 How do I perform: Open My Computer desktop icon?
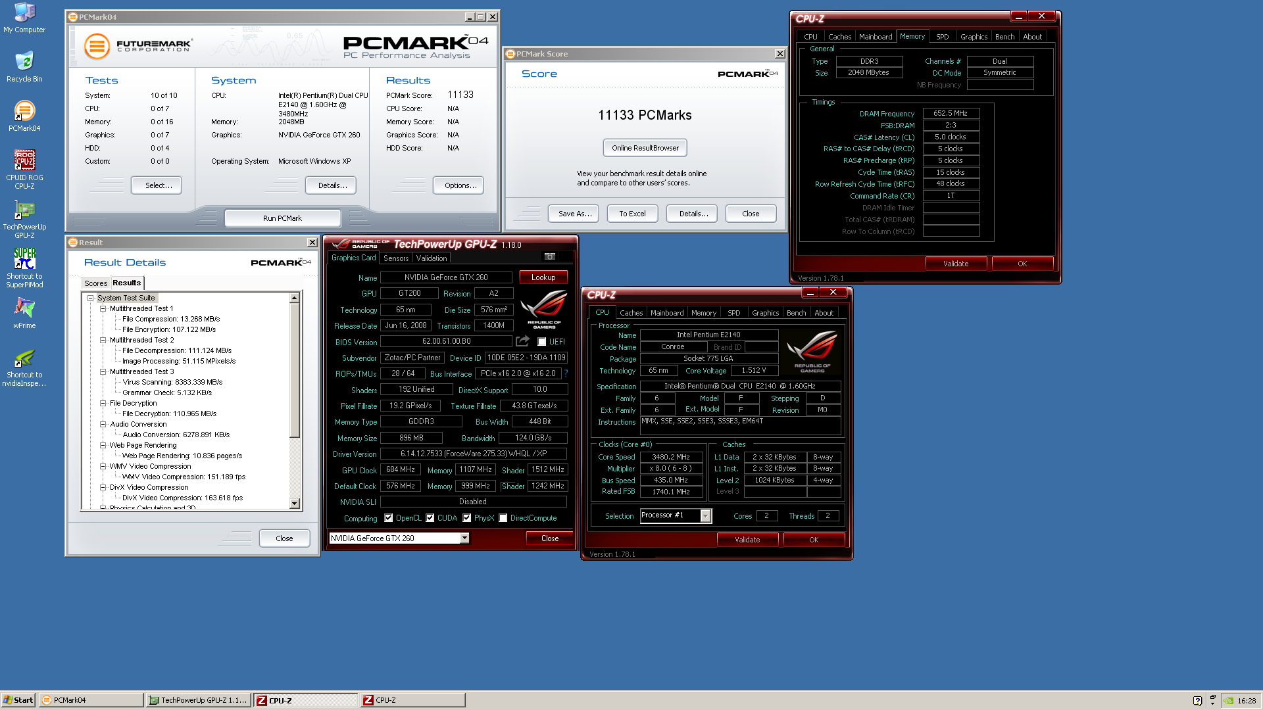point(24,18)
